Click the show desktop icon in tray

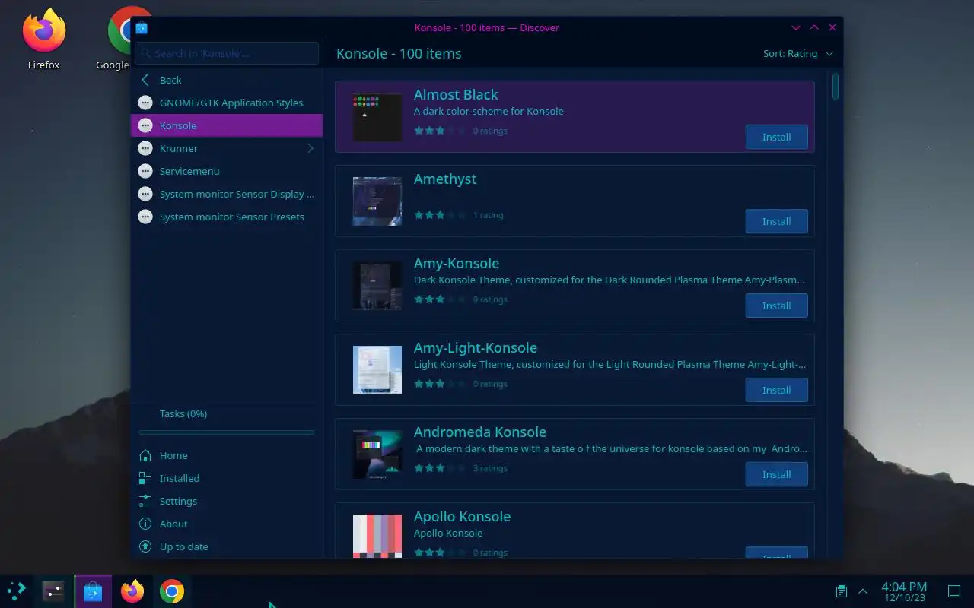pos(953,591)
